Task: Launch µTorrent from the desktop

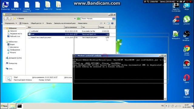Action: (x=187, y=20)
